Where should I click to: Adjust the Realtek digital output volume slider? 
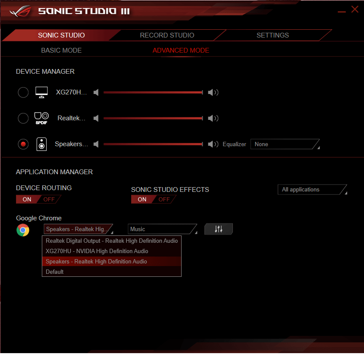click(153, 119)
